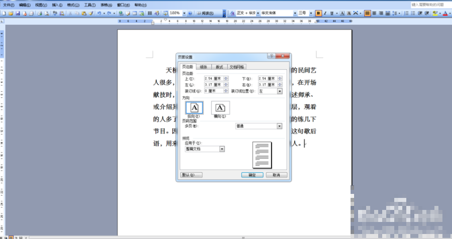Expand the font name dropdown 华文宋体
The height and width of the screenshot is (239, 452).
(295, 13)
